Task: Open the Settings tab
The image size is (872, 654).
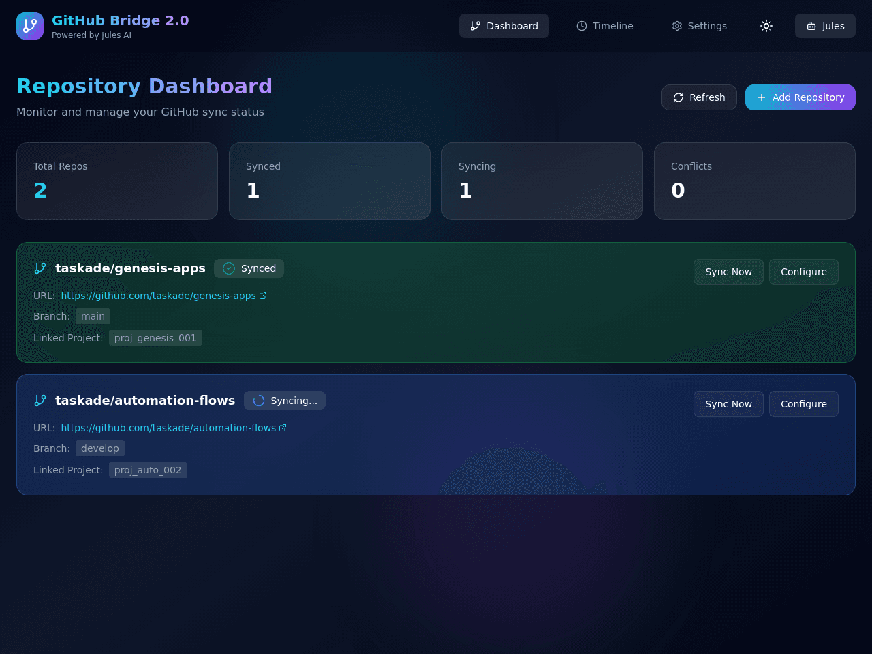Action: (x=699, y=26)
